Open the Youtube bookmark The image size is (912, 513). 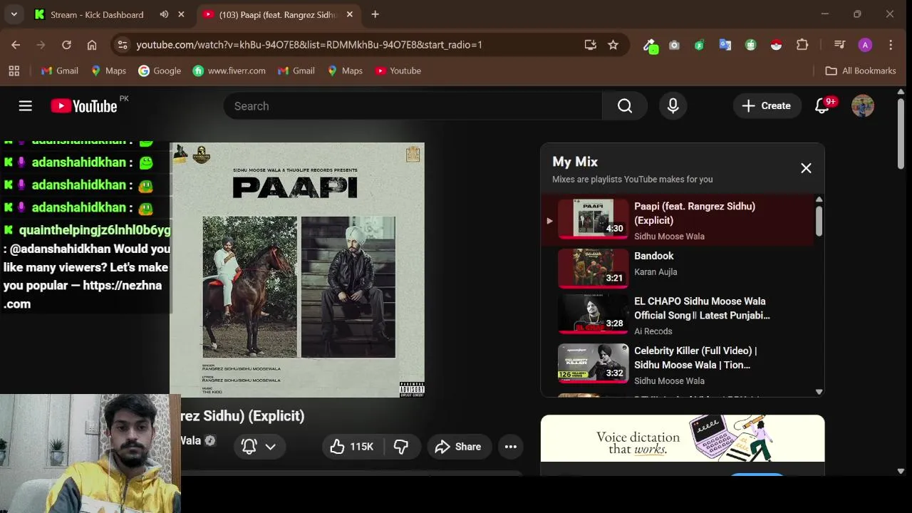398,71
